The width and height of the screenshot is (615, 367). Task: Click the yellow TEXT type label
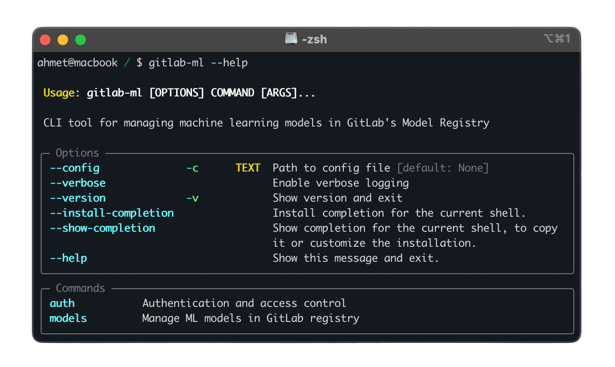click(x=248, y=168)
